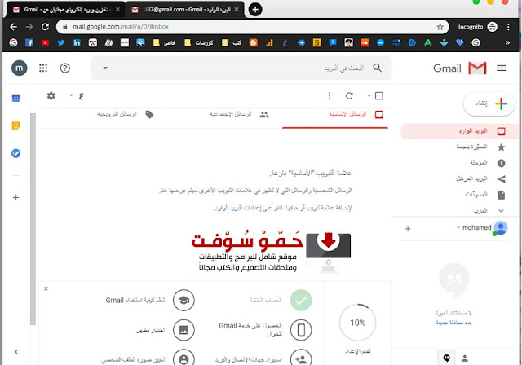Open Gmail settings gear
Image resolution: width=522 pixels, height=365 pixels.
coord(51,96)
